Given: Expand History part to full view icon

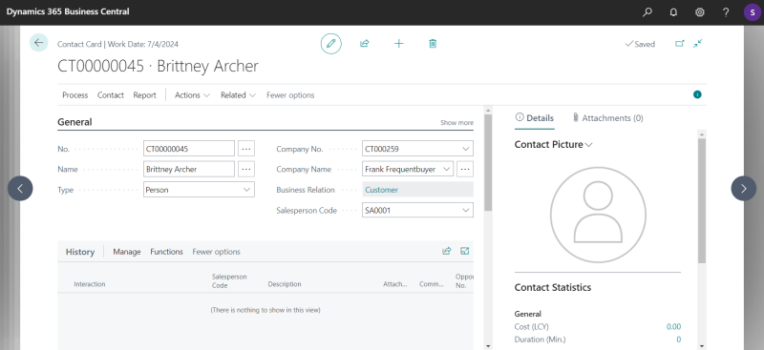Looking at the screenshot, I should coord(465,251).
